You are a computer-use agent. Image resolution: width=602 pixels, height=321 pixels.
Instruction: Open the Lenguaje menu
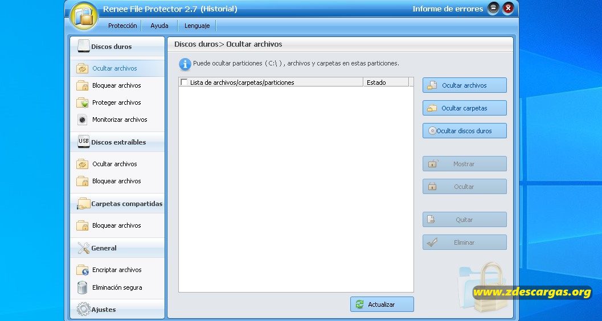pyautogui.click(x=197, y=26)
